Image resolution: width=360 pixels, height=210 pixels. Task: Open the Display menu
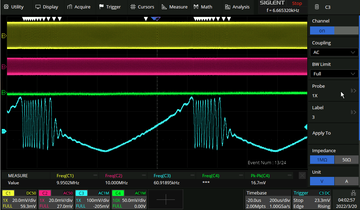tap(46, 7)
